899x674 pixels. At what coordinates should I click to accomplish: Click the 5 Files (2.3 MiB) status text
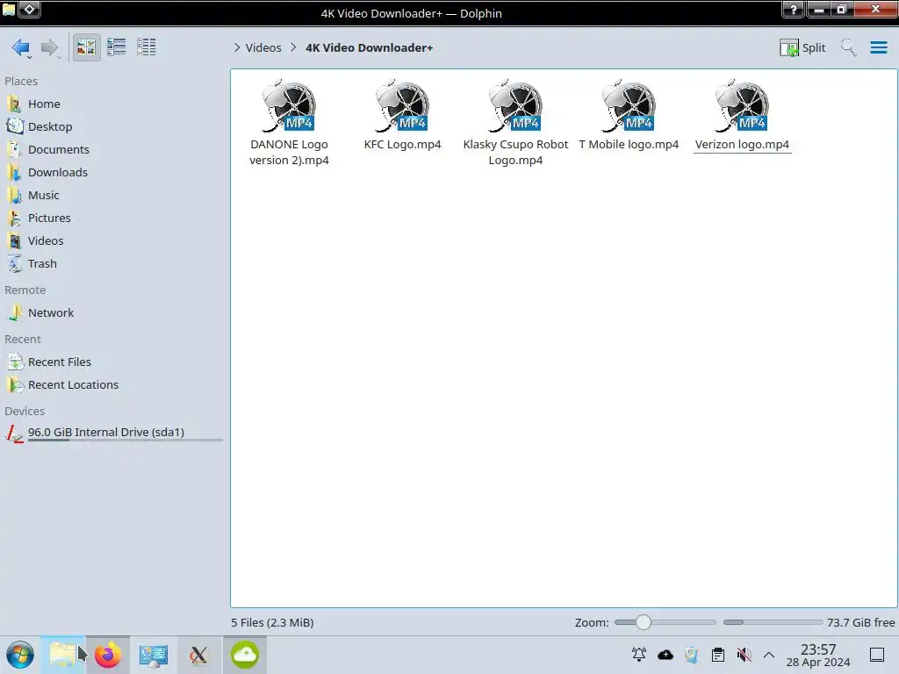coord(272,622)
